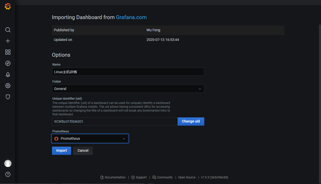Open the Configuration gear icon
The image size is (321, 184).
pyautogui.click(x=8, y=86)
